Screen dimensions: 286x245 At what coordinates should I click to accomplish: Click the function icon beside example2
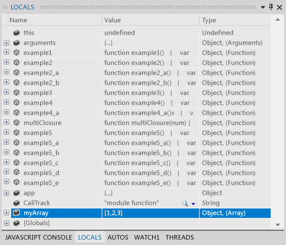click(x=17, y=62)
